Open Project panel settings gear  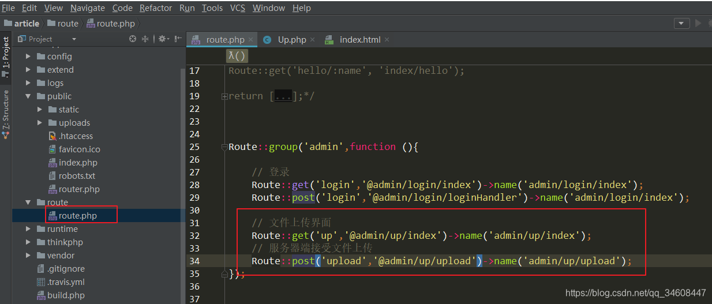pos(163,39)
